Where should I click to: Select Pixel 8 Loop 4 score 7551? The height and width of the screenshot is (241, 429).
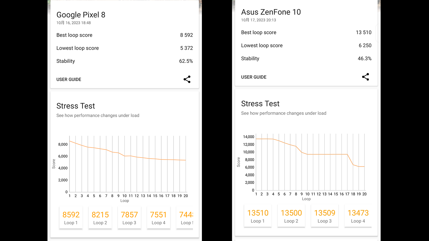point(158,218)
